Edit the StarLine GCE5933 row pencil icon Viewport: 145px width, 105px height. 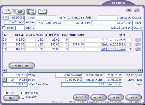[138, 44]
